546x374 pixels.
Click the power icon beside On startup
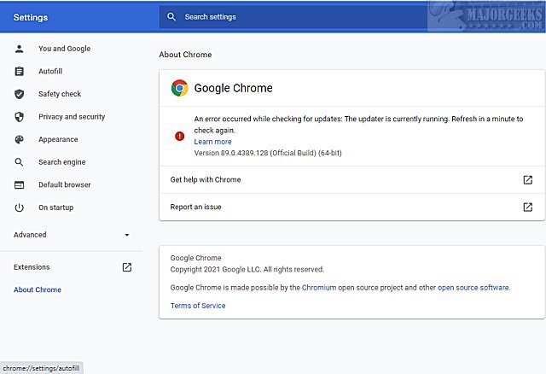(x=19, y=207)
